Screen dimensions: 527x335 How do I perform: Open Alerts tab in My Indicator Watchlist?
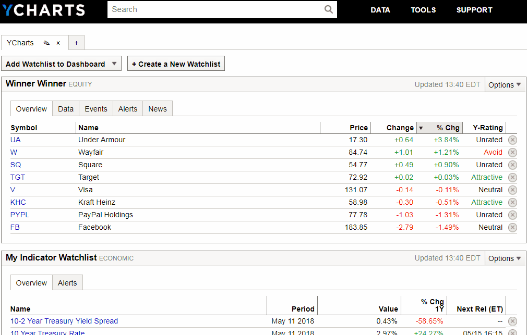[x=67, y=282]
